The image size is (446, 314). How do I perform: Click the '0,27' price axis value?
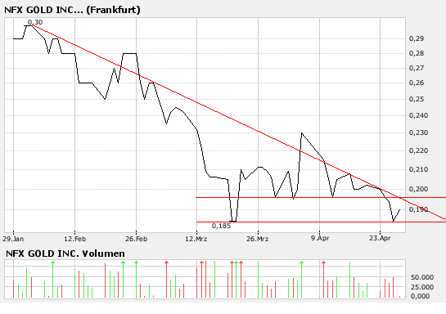tap(417, 68)
